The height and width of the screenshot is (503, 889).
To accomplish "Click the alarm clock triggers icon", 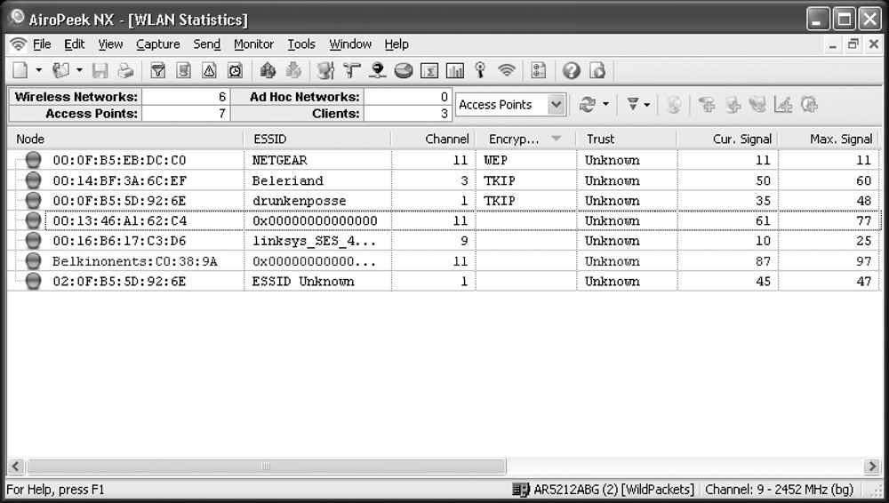I will point(235,71).
